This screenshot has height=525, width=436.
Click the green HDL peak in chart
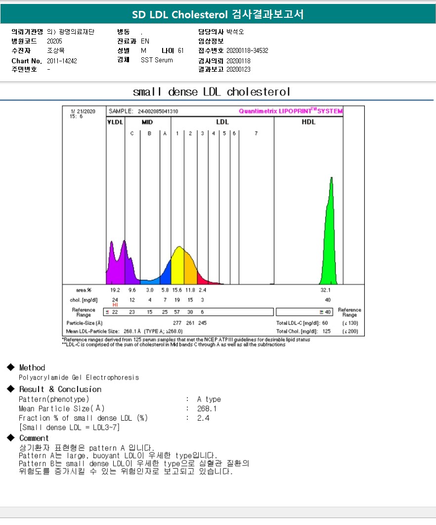coord(330,241)
